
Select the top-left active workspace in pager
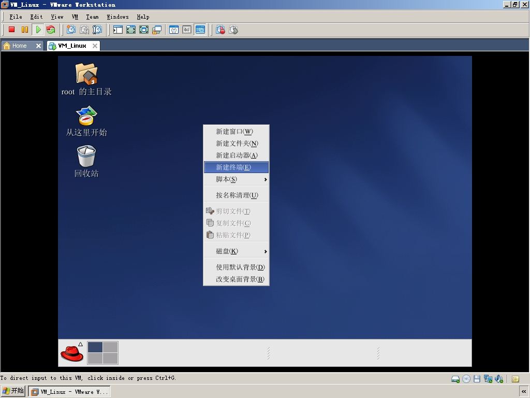(95, 347)
